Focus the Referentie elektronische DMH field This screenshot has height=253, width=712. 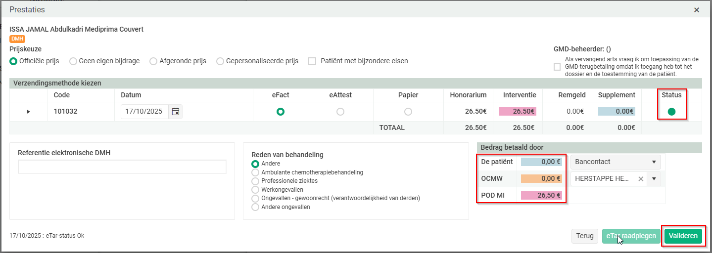pyautogui.click(x=122, y=167)
